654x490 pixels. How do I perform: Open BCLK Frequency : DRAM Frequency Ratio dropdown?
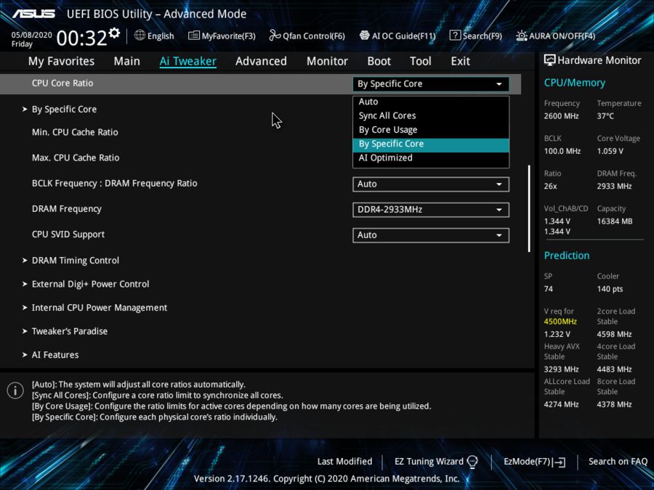click(x=430, y=184)
